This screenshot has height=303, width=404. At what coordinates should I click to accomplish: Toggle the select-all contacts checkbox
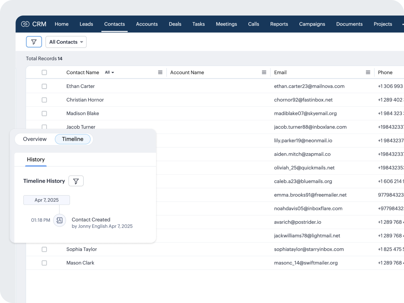coord(44,73)
